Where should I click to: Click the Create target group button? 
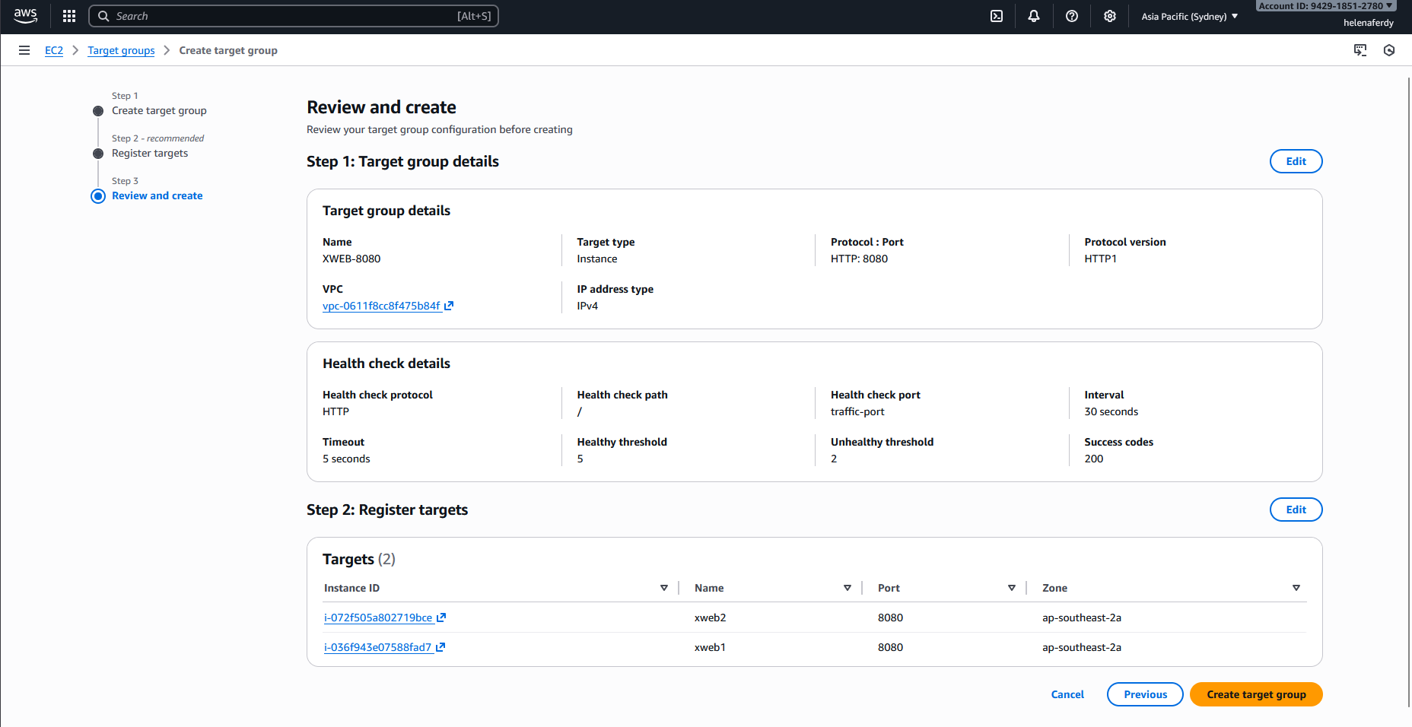[x=1256, y=694]
